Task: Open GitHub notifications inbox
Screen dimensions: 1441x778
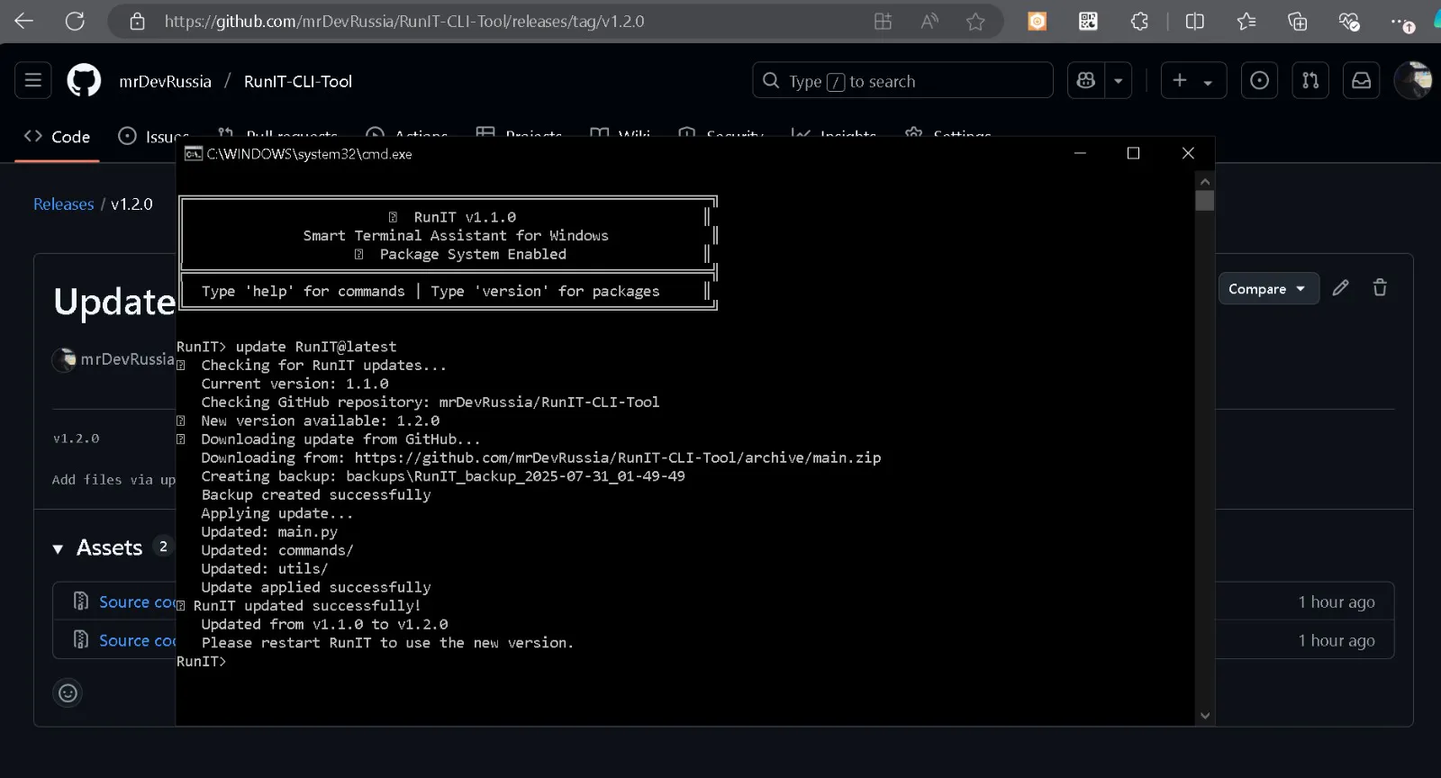Action: coord(1362,80)
